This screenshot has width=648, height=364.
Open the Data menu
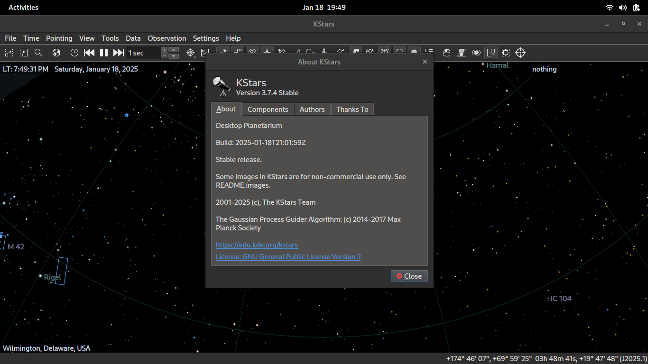[x=133, y=38]
